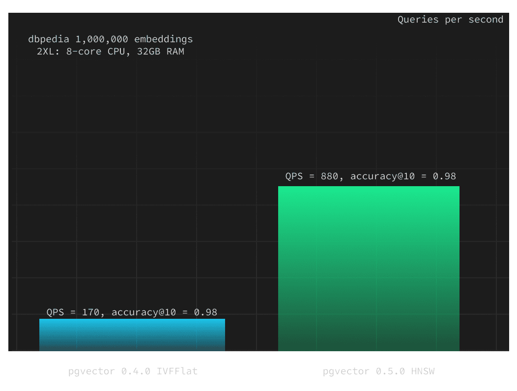Click the 'dbpedia 1,000,000 embeddings' text
Viewport: 517px width, 391px height.
coord(111,39)
